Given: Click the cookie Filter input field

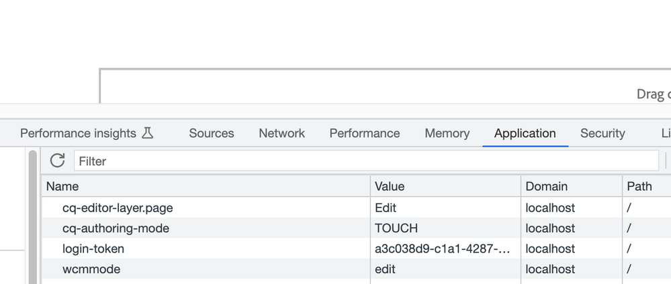Looking at the screenshot, I should (x=366, y=161).
